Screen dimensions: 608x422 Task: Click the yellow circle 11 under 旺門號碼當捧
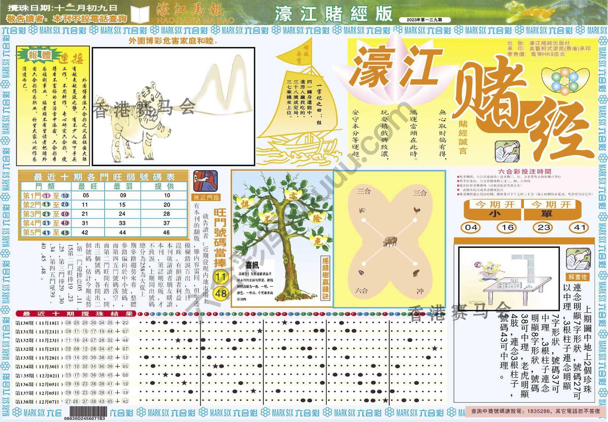[x=221, y=277]
